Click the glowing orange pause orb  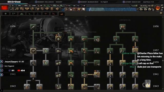pos(158,8)
